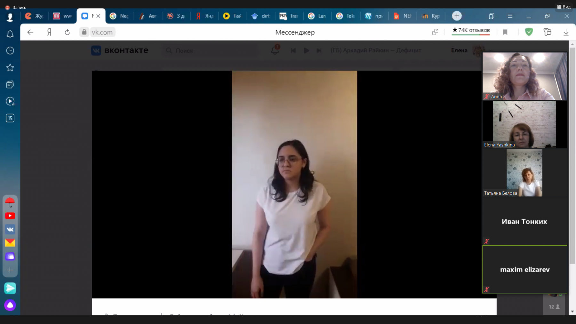
Task: Switch to the Tran tab
Action: (x=289, y=16)
